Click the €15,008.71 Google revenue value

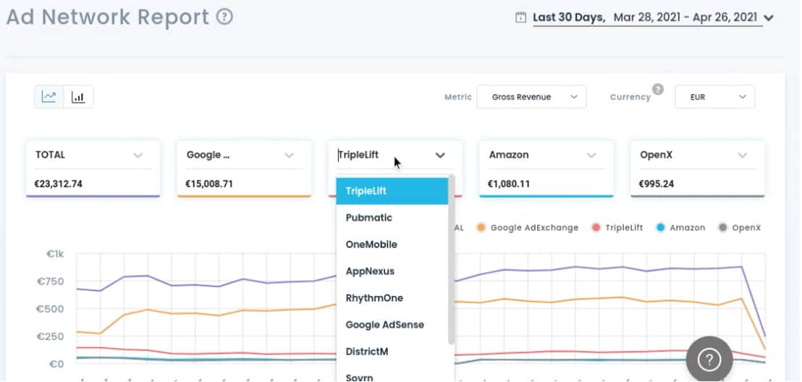point(209,184)
